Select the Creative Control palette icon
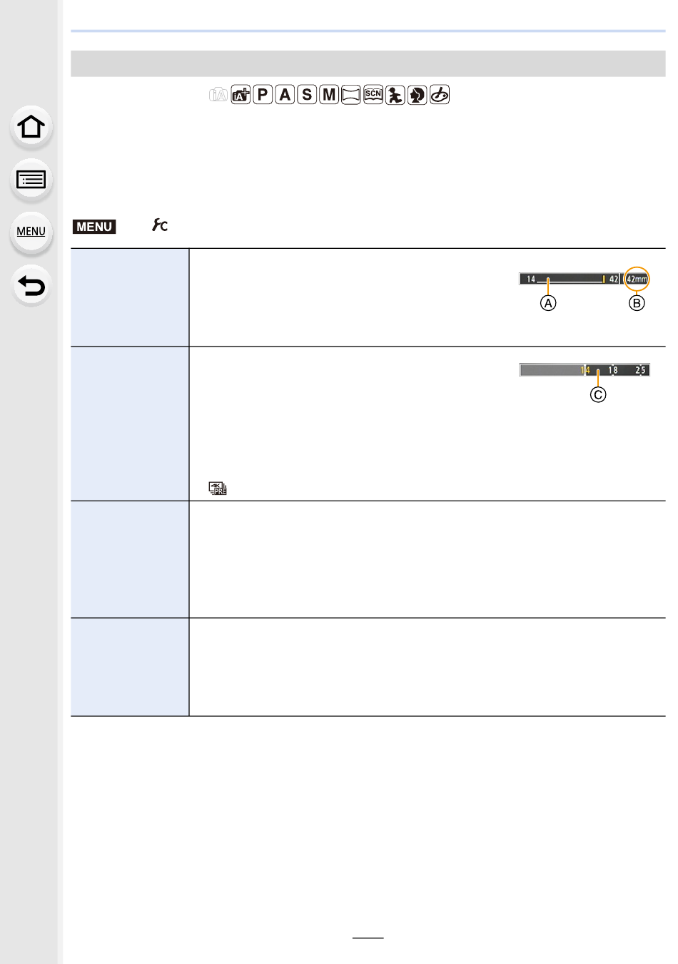 [x=440, y=95]
